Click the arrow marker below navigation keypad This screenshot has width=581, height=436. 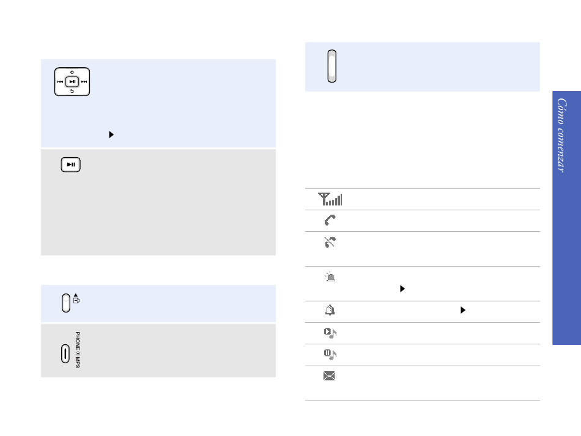111,135
